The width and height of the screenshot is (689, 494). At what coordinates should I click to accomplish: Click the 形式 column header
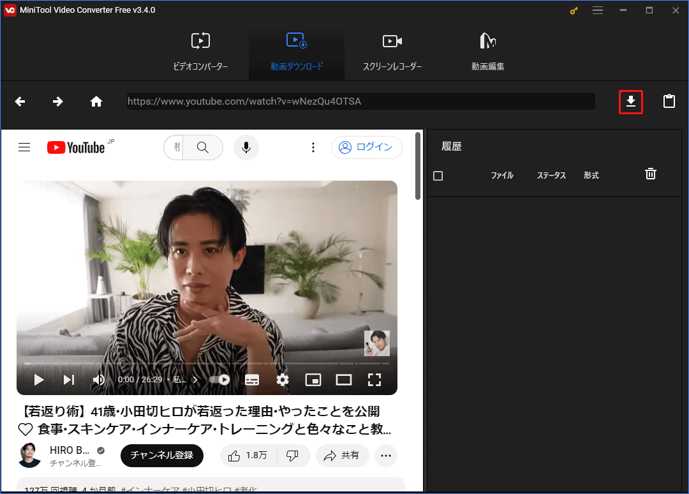(x=591, y=176)
